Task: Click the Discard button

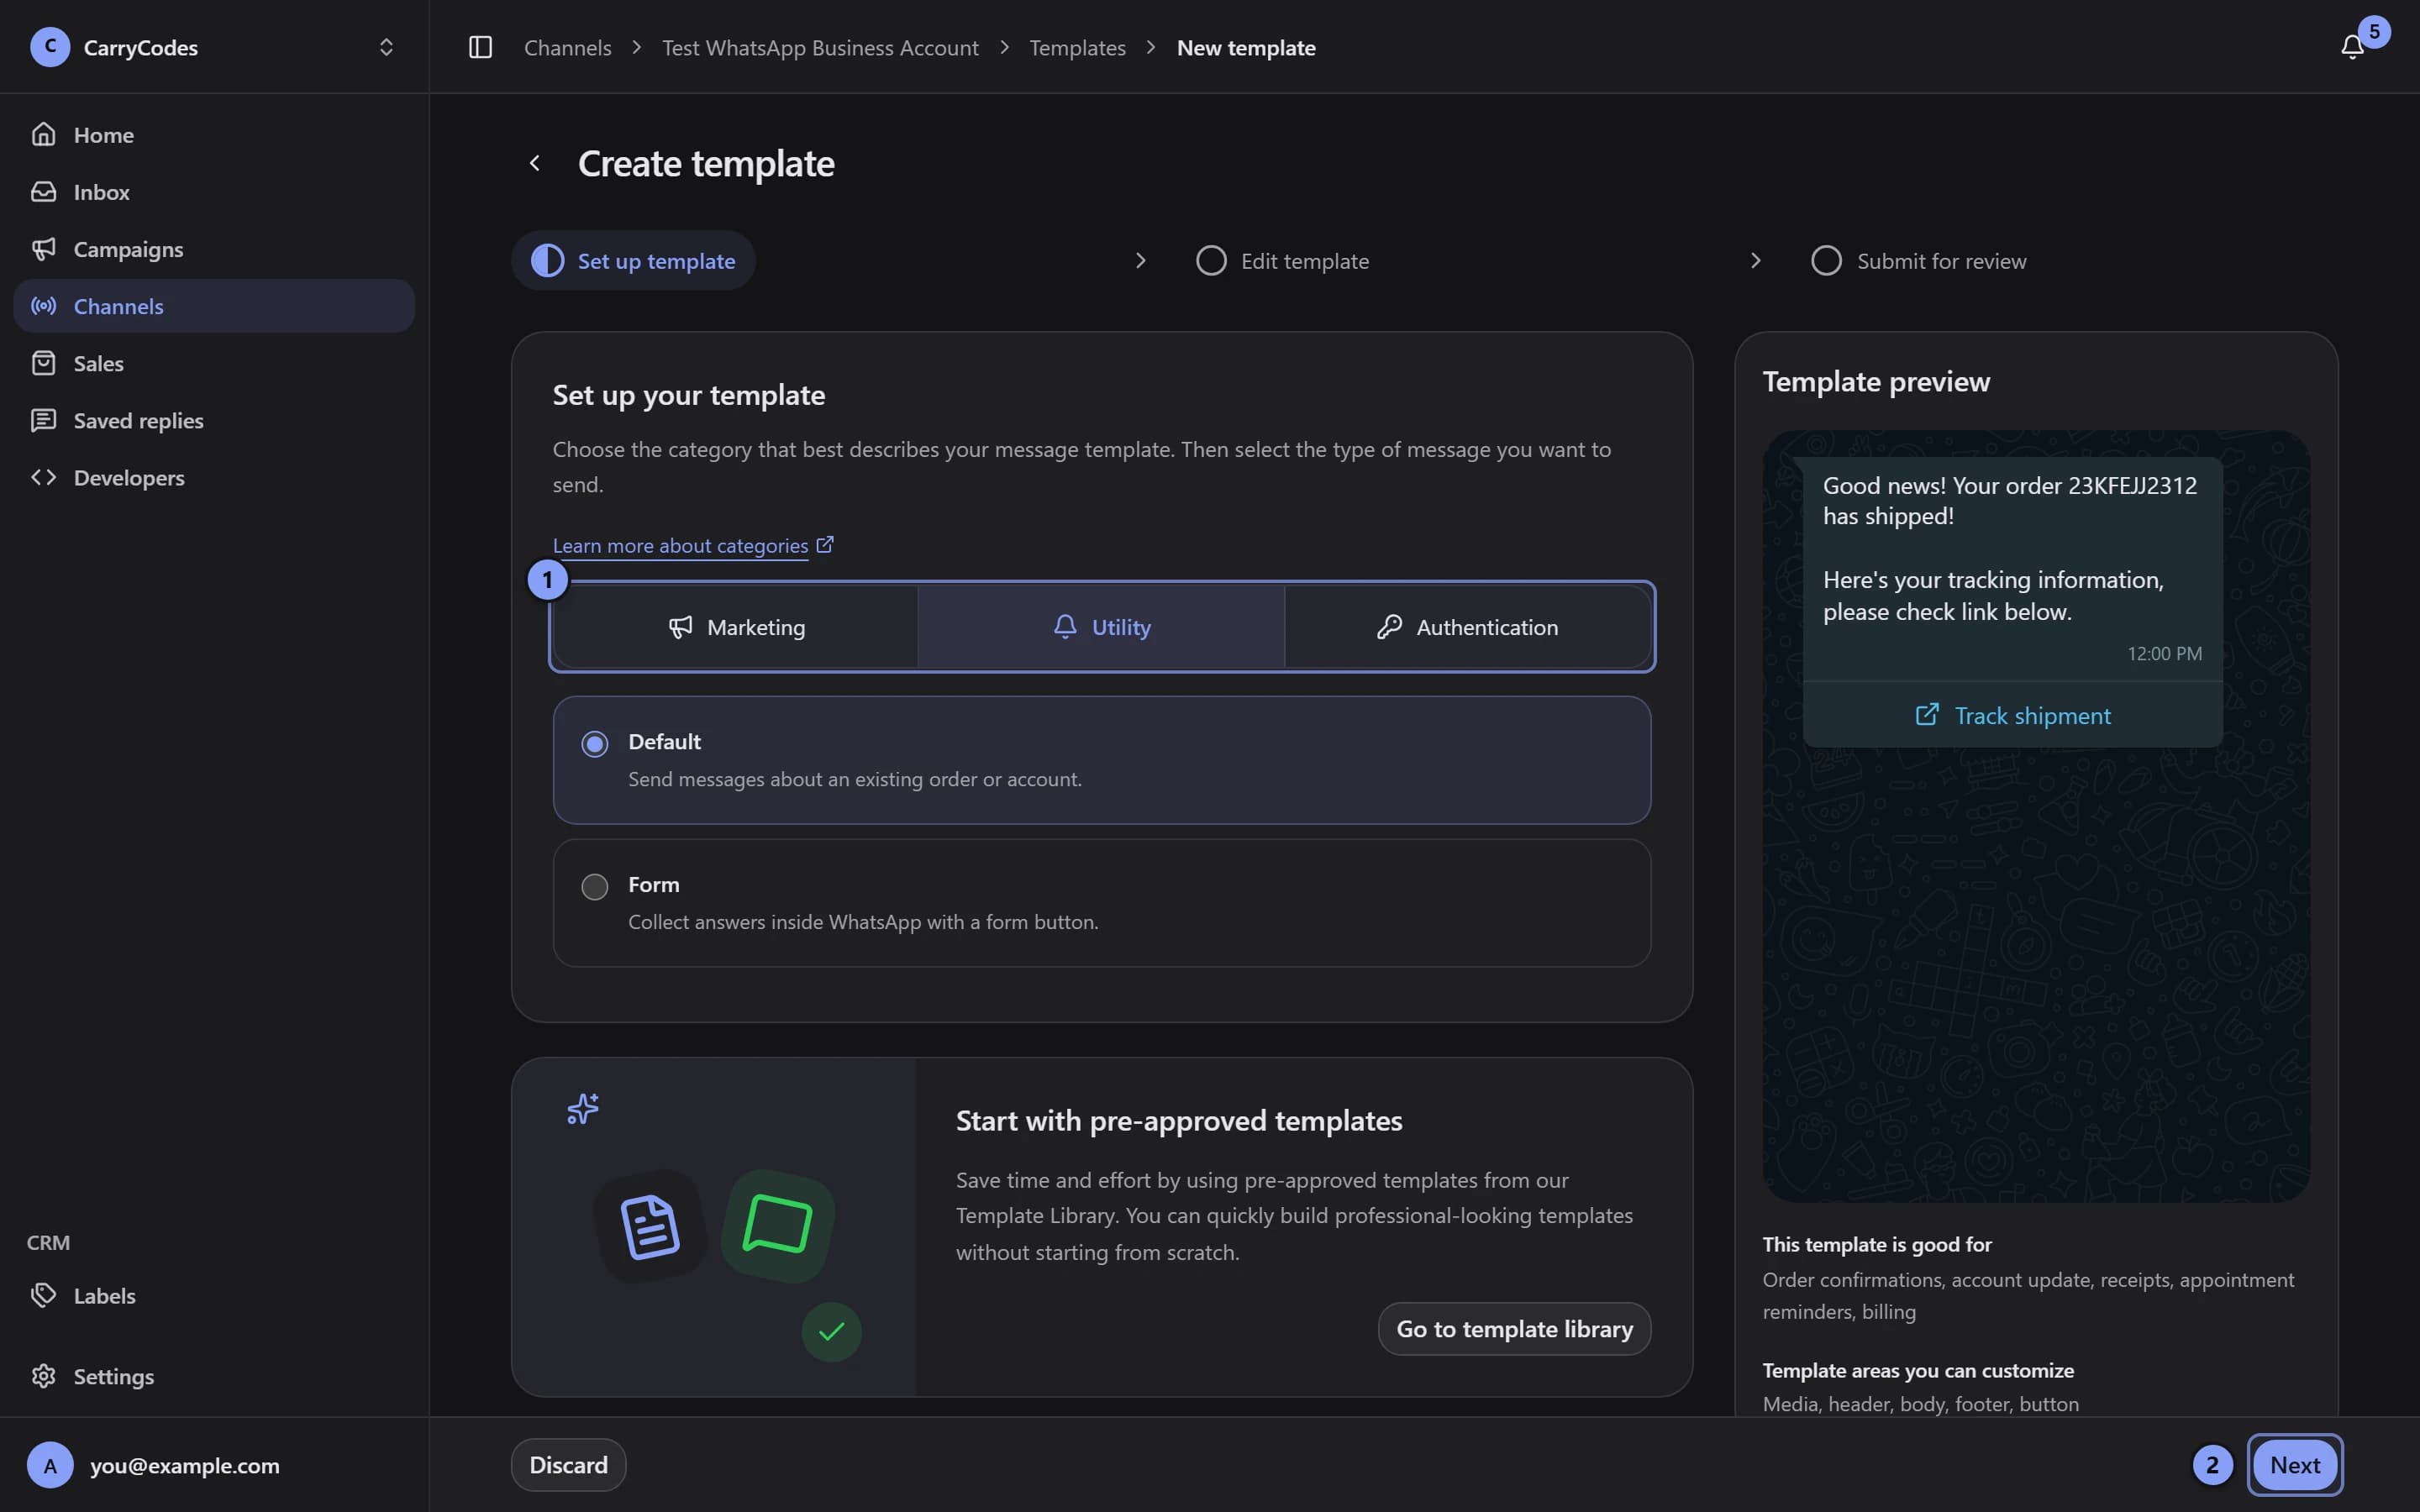Action: click(568, 1465)
